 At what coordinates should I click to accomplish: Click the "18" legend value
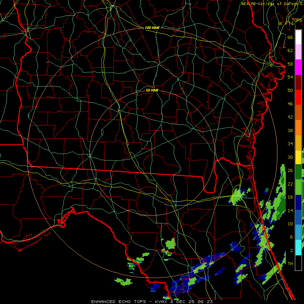click(x=290, y=197)
